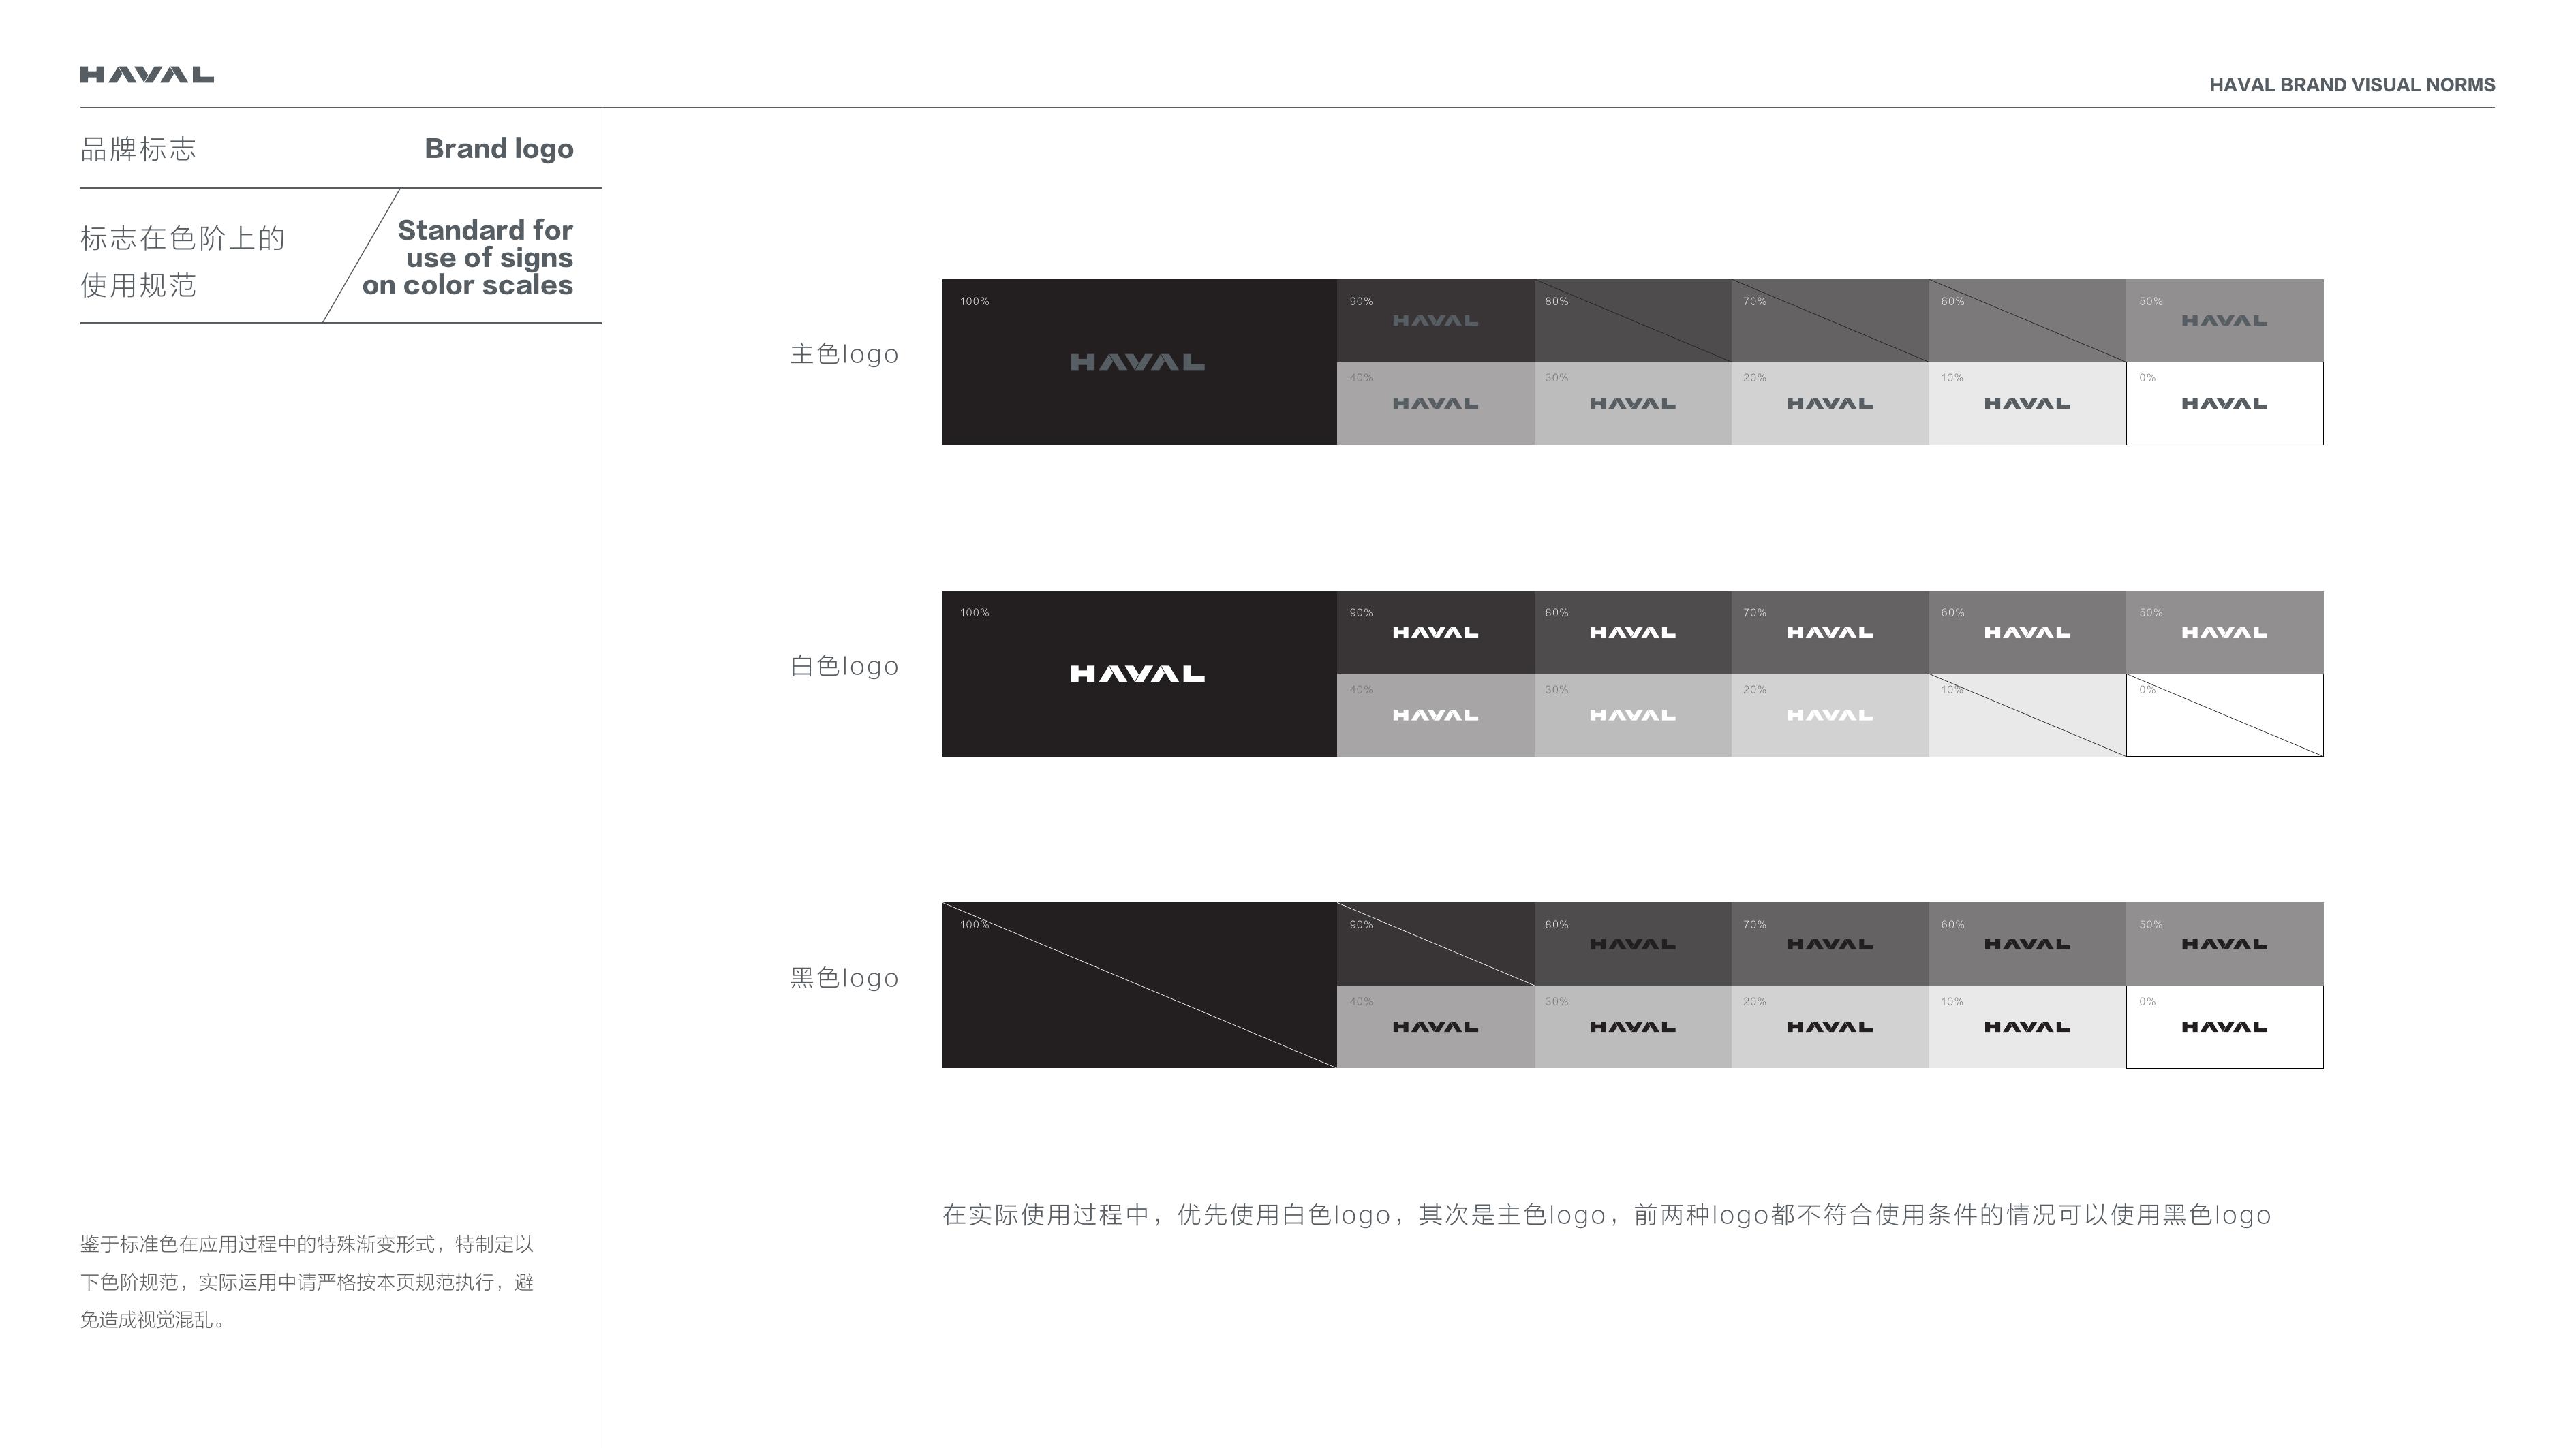Click the 品牌标志 heading
The height and width of the screenshot is (1448, 2576).
tap(138, 149)
